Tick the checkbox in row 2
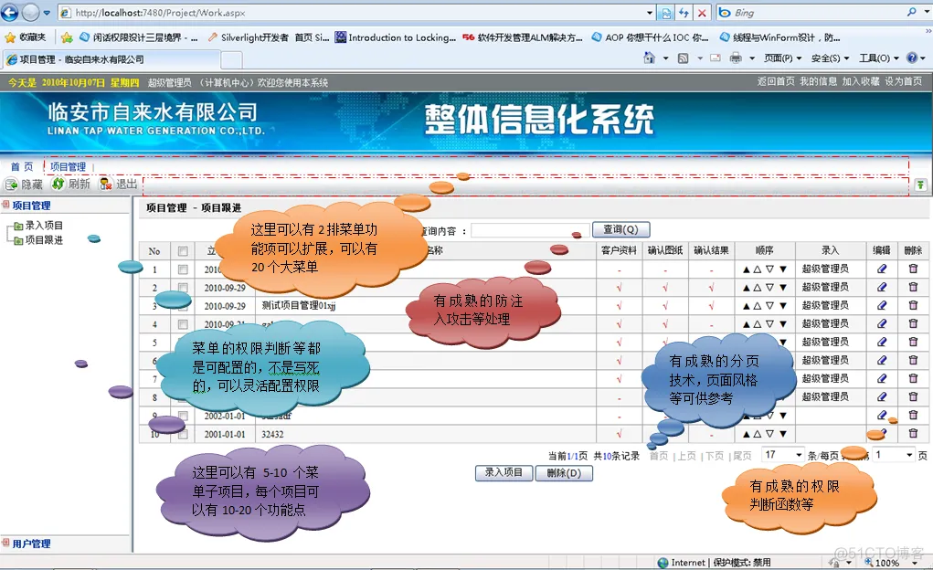The width and height of the screenshot is (933, 570). pos(183,288)
